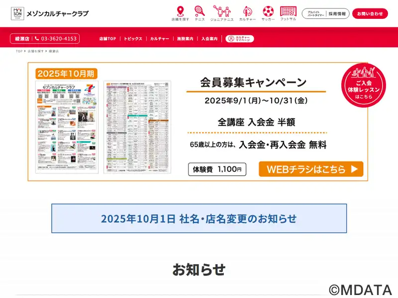Click 会員募集キャンペーン heading
398x298 pixels.
(x=253, y=82)
